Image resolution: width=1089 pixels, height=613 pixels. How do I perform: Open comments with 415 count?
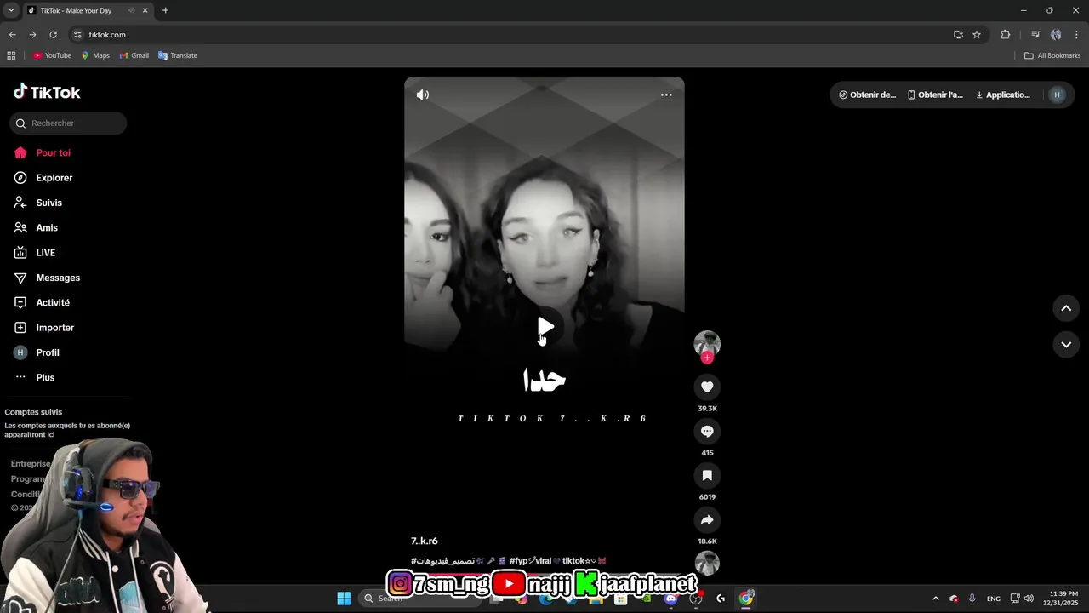click(x=707, y=431)
